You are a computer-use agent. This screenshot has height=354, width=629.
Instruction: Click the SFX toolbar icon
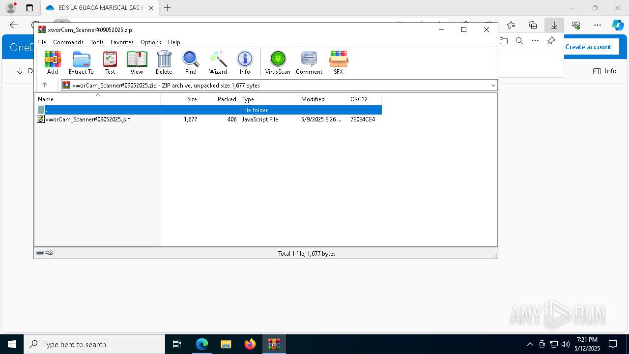(339, 62)
